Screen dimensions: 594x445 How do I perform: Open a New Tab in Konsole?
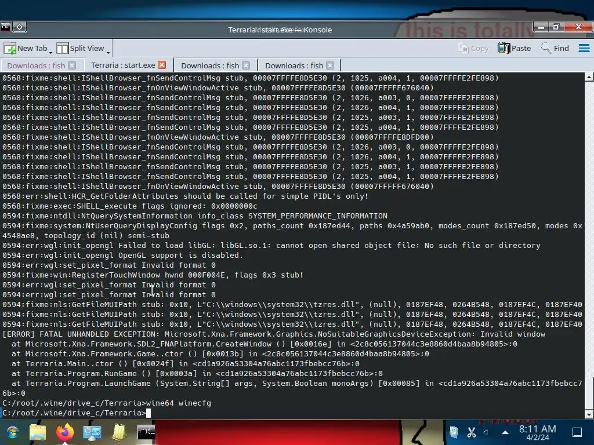[25, 49]
